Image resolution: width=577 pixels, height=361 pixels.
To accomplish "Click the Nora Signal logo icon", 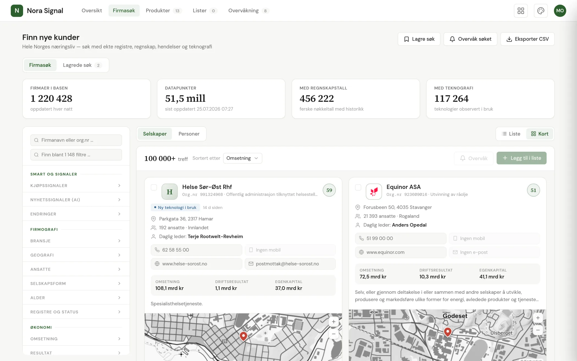I will [17, 11].
